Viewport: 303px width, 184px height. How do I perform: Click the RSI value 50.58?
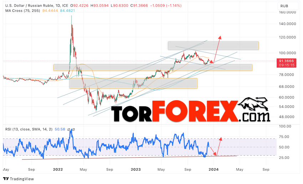[60, 129]
